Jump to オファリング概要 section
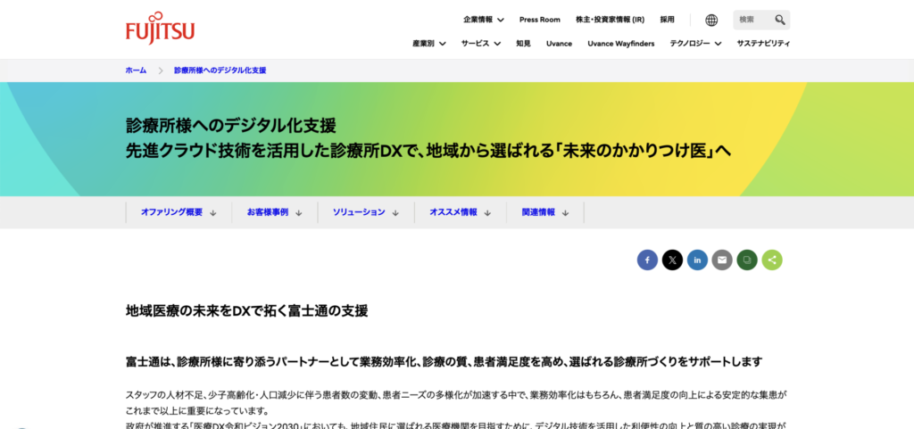914x429 pixels. [x=179, y=212]
